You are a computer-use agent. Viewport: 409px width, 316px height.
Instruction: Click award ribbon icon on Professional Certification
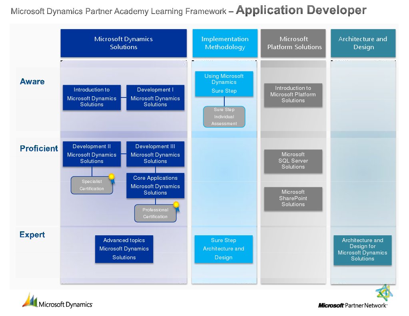[177, 206]
